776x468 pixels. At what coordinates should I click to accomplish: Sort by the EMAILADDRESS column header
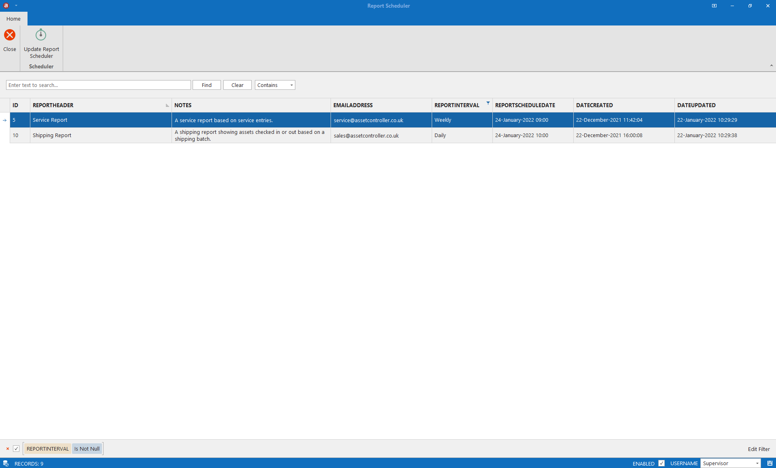coord(381,105)
